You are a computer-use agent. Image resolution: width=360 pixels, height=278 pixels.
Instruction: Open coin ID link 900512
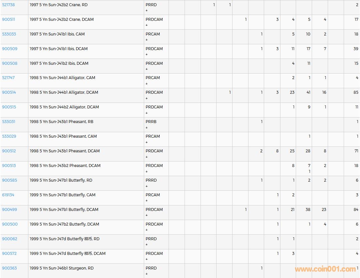pyautogui.click(x=9, y=151)
